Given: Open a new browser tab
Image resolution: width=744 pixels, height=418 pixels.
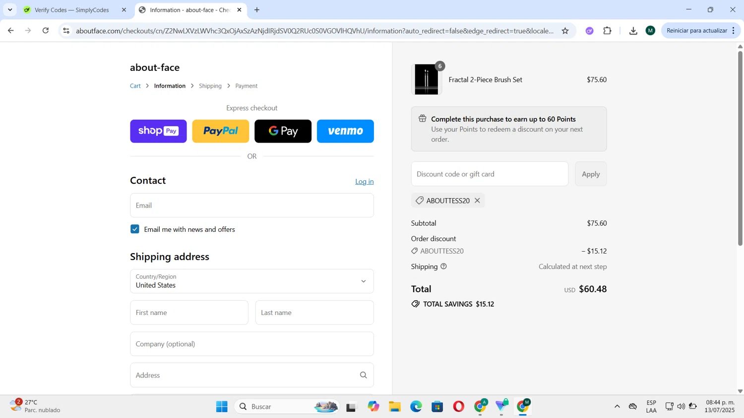Looking at the screenshot, I should (257, 10).
